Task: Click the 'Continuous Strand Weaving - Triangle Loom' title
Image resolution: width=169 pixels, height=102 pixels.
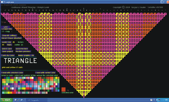Action: click(x=30, y=7)
